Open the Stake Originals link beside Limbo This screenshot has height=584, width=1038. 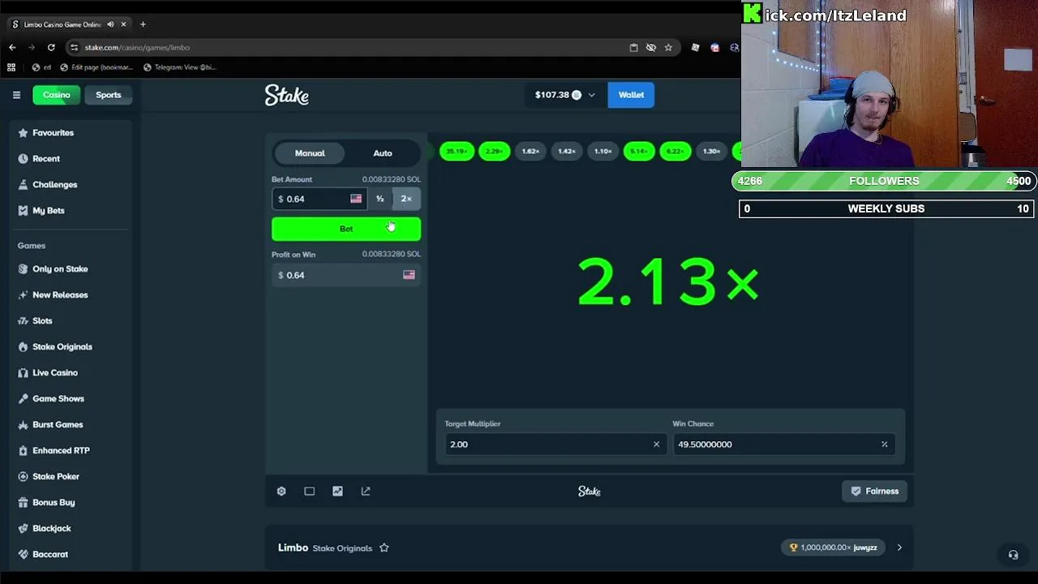[x=342, y=548]
